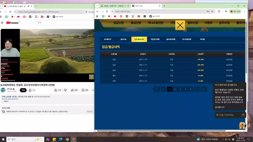Reload the YouTube window page
The image size is (253, 142).
click(10, 12)
